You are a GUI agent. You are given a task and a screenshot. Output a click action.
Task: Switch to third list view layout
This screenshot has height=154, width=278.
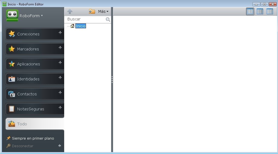[270, 11]
